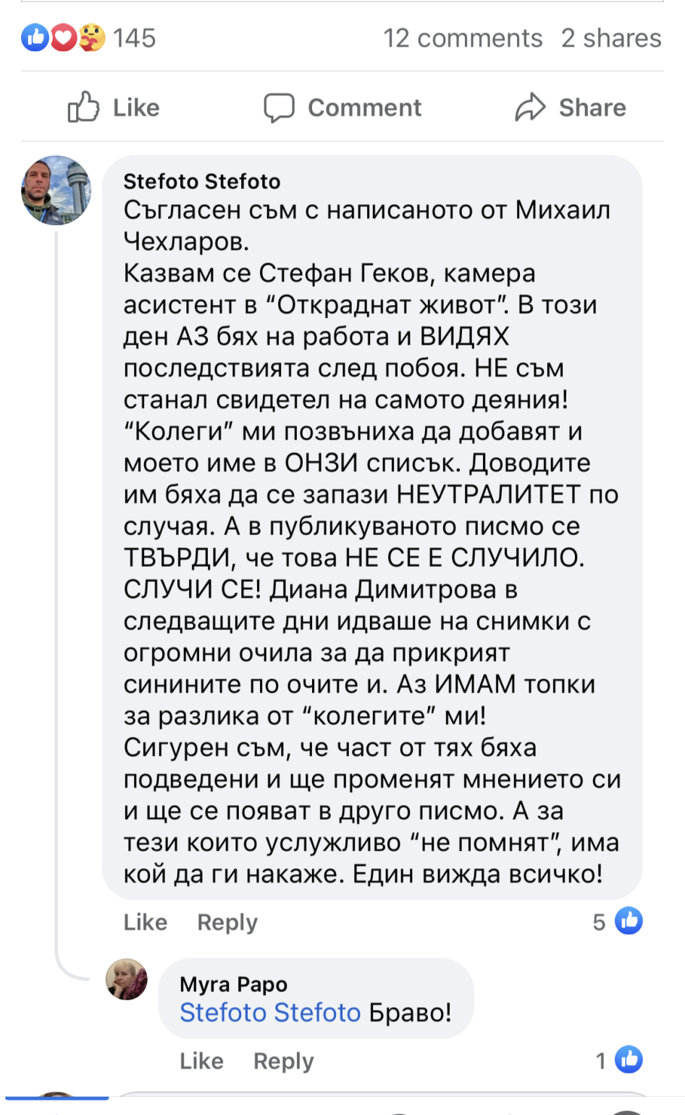Open Myra Papo commenter name
The image size is (685, 1115).
233,985
